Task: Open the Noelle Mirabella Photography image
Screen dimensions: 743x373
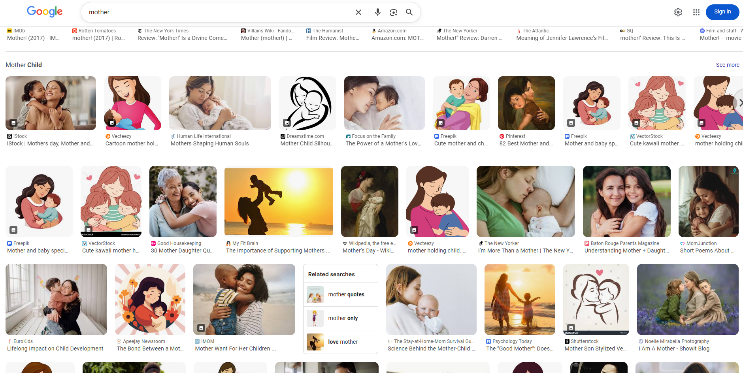Action: point(688,300)
